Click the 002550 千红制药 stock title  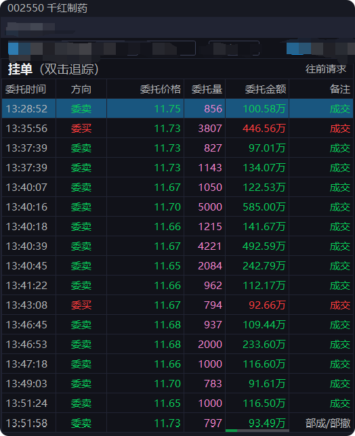pos(47,8)
